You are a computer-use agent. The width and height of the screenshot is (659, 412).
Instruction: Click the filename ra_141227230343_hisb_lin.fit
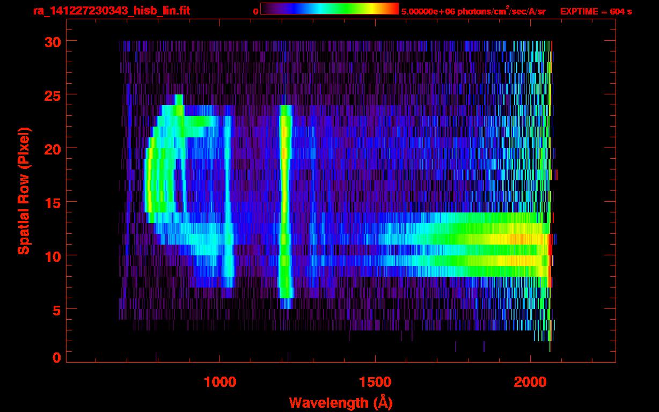click(111, 11)
